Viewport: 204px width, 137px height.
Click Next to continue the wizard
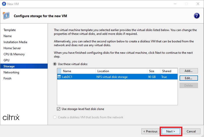[x=171, y=131]
